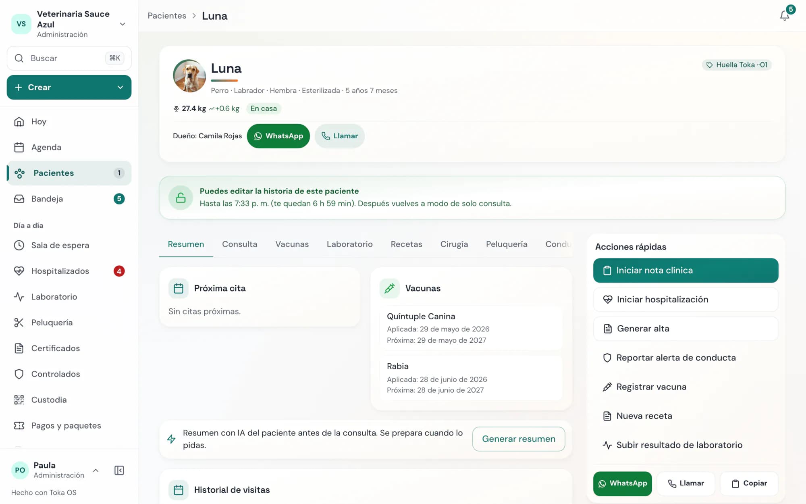Click the Bandeja inbox icon
Screen dimensions: 806x504
19,199
